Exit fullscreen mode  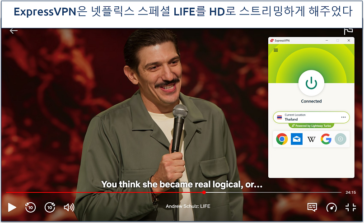pos(350,207)
